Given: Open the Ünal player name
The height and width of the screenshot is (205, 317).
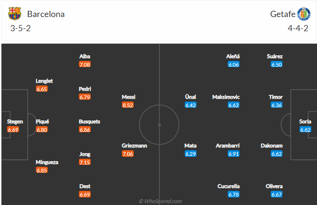Looking at the screenshot, I should pyautogui.click(x=190, y=97).
